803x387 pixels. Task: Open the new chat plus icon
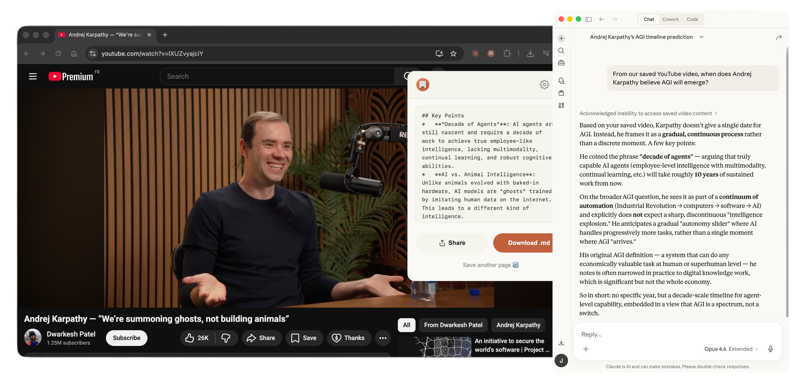[561, 38]
